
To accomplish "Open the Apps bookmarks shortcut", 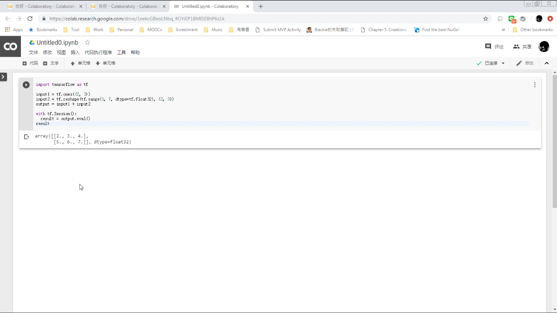I will pyautogui.click(x=14, y=30).
